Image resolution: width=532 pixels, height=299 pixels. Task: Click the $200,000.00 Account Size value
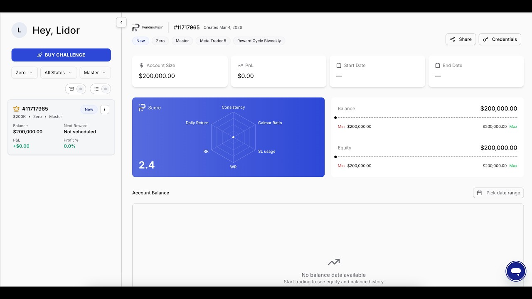157,76
